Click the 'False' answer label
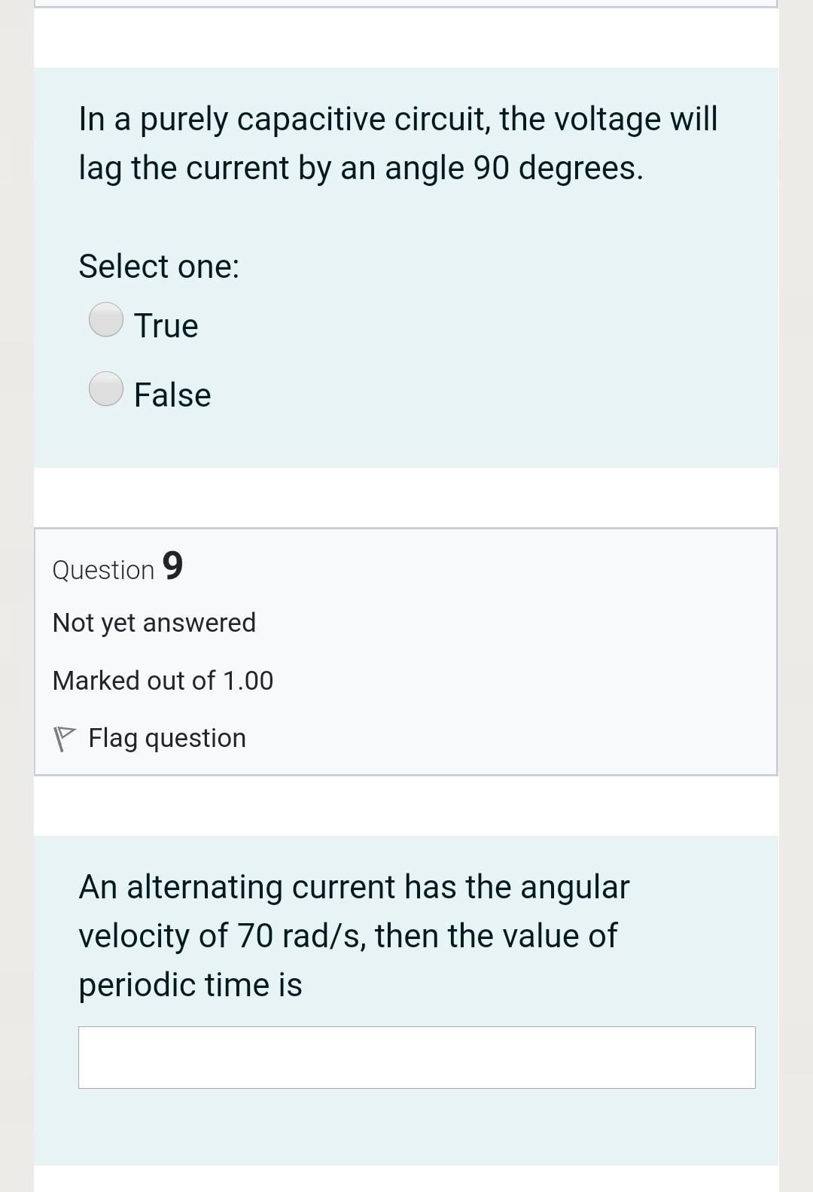The height and width of the screenshot is (1192, 813). (172, 395)
